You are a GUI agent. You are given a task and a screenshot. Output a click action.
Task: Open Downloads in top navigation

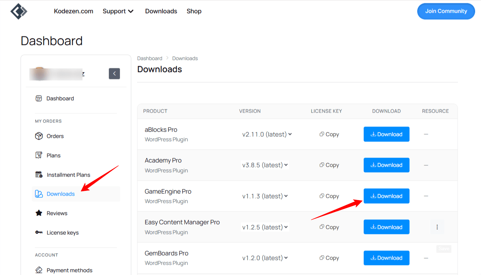pyautogui.click(x=161, y=11)
